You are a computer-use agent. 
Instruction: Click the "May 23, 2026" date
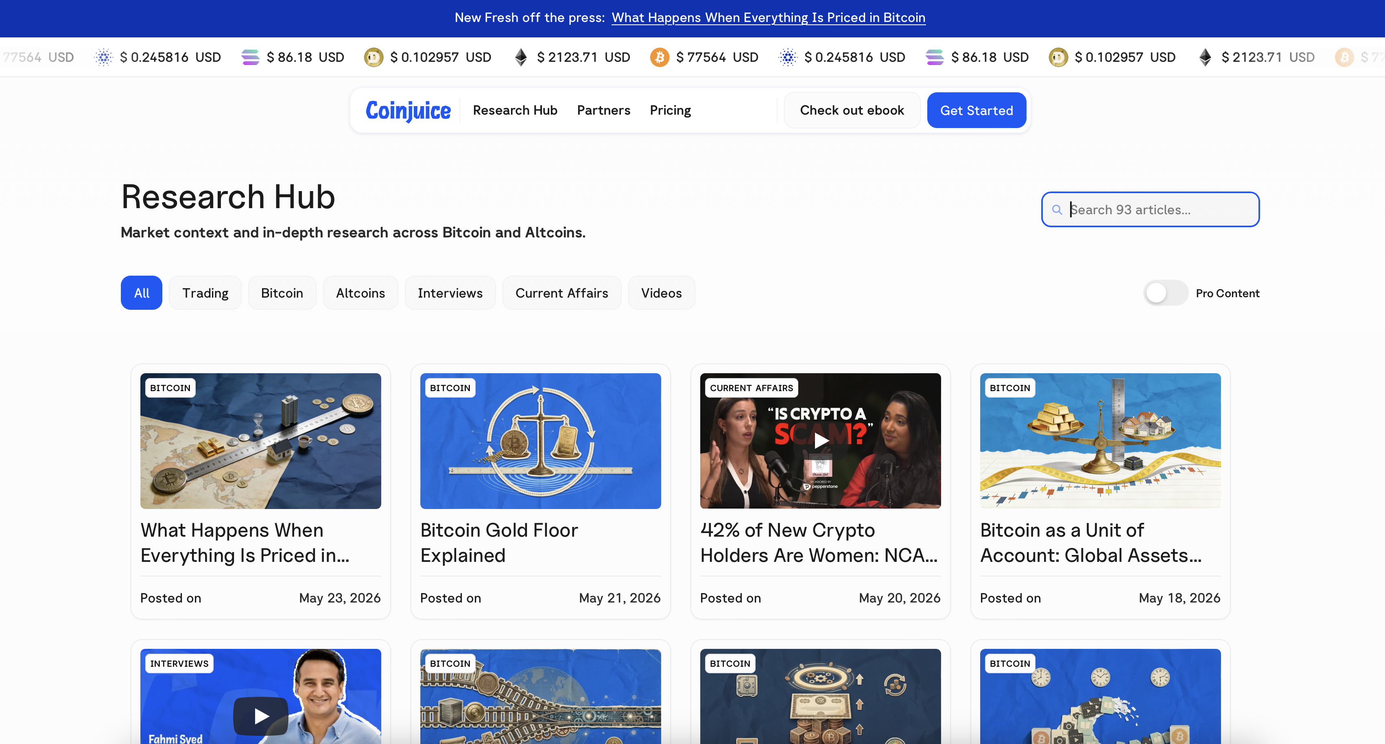pyautogui.click(x=340, y=598)
